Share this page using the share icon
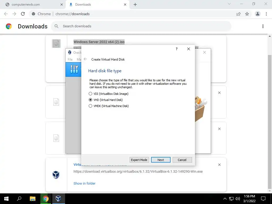 239,14
